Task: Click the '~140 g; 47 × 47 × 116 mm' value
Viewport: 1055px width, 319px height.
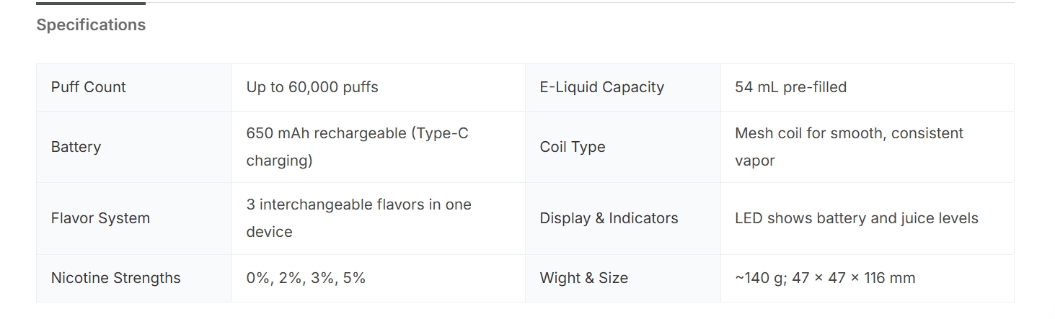Action: pyautogui.click(x=825, y=278)
